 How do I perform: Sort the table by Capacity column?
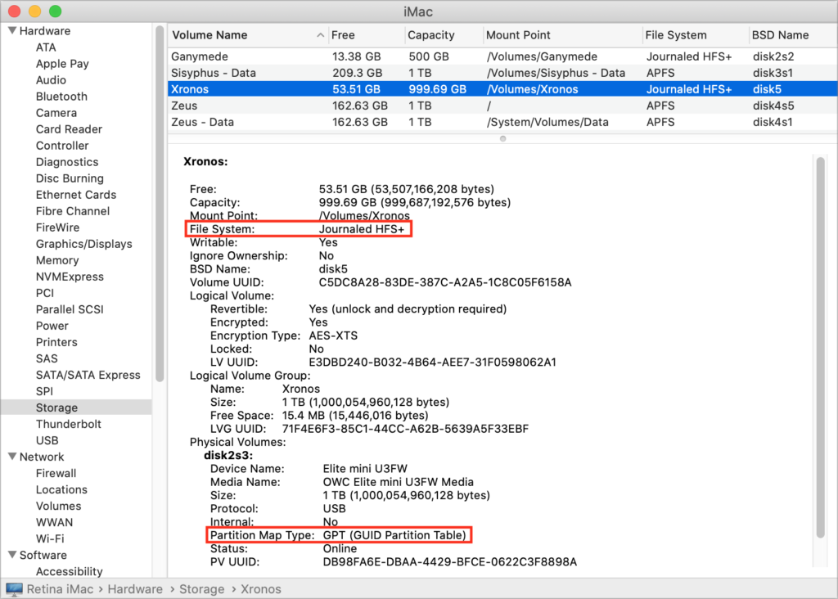pos(431,35)
